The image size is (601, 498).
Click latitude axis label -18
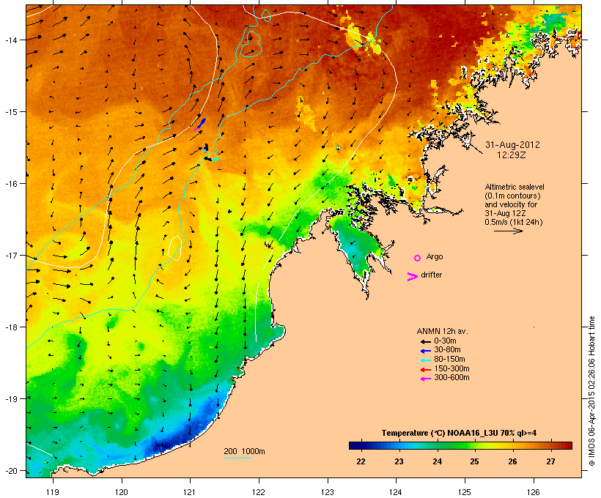click(11, 327)
